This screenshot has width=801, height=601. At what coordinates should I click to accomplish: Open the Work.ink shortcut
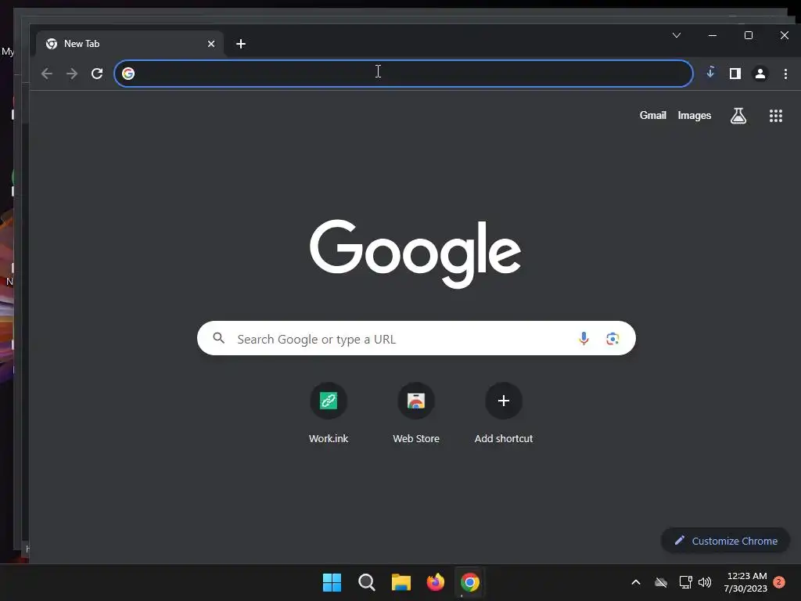point(329,413)
